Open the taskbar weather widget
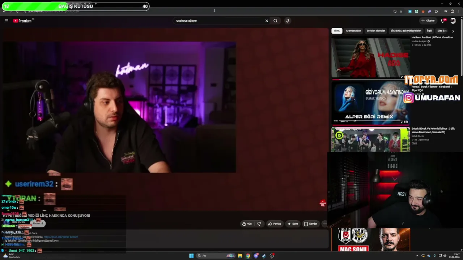This screenshot has height=260, width=463. point(12,256)
